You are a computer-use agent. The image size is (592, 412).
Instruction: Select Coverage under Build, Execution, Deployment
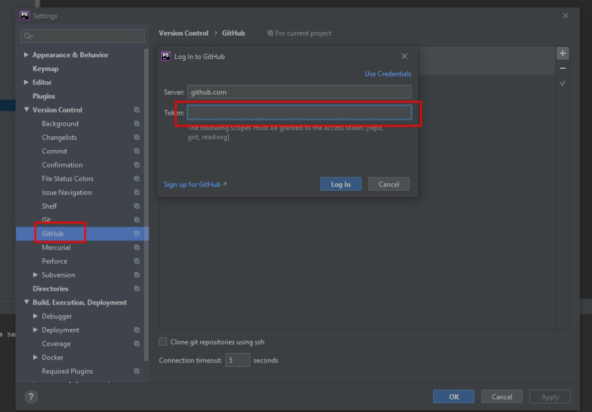click(x=56, y=344)
